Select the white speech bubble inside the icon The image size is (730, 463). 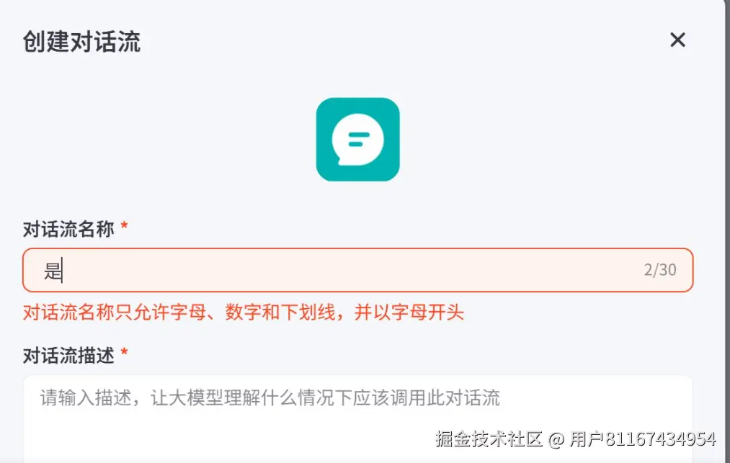tap(357, 140)
